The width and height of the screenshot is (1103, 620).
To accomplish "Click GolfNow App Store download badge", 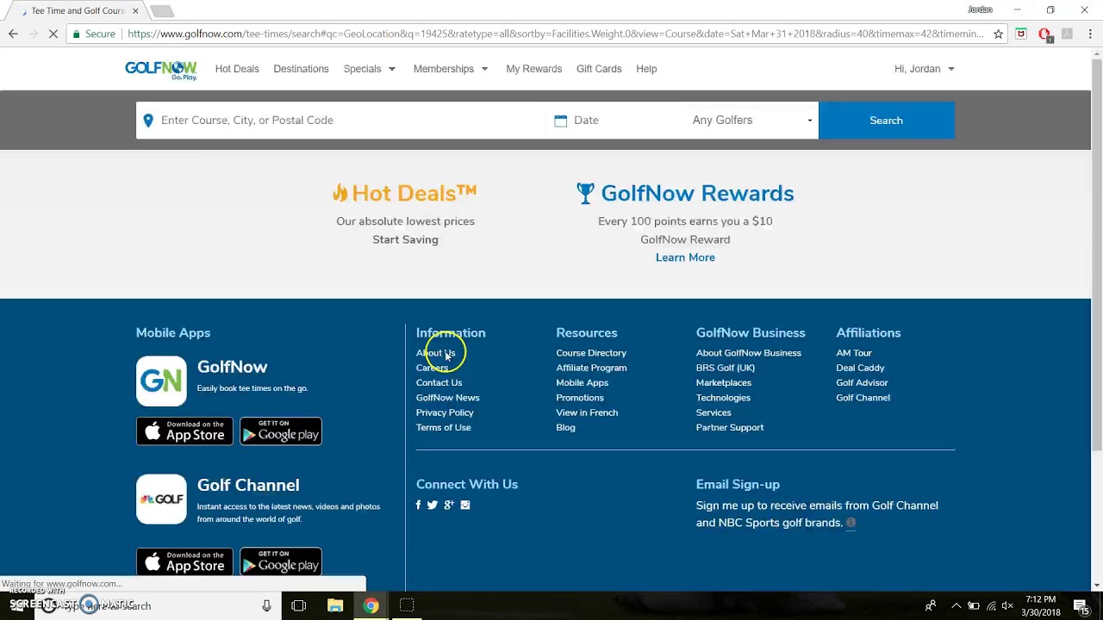I will pos(184,431).
